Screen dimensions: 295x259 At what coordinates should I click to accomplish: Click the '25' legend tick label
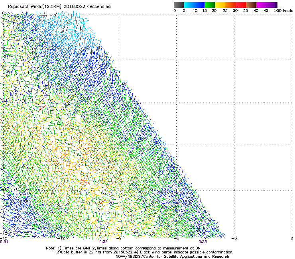(225, 11)
